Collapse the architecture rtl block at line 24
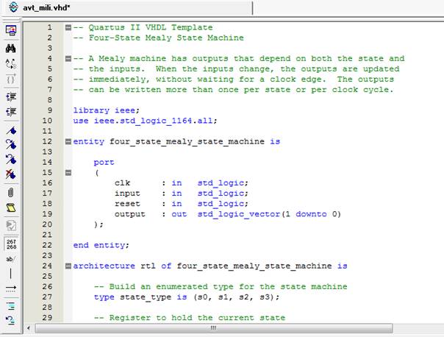The width and height of the screenshot is (444, 337). [68, 266]
